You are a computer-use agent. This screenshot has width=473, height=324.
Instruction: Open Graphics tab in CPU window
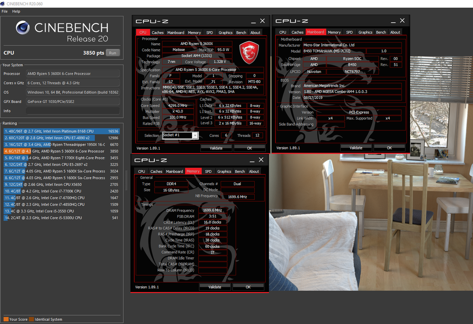(x=226, y=32)
